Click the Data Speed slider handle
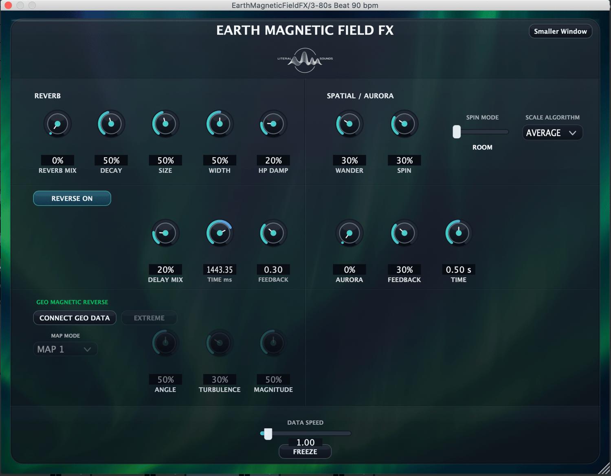This screenshot has width=611, height=476. [268, 434]
